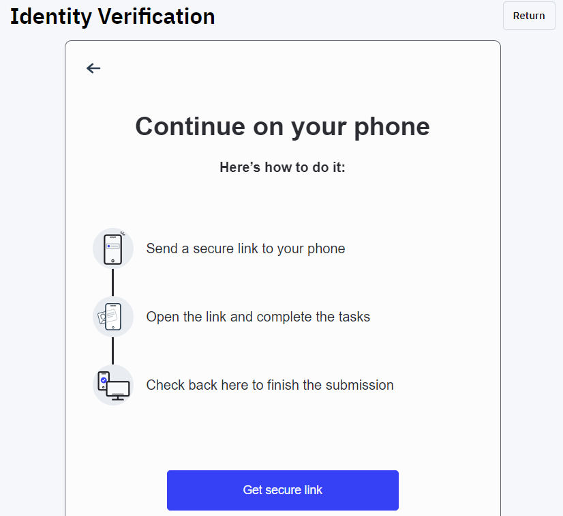The width and height of the screenshot is (563, 516).
Task: Click the Continue on your phone heading
Action: [x=282, y=127]
